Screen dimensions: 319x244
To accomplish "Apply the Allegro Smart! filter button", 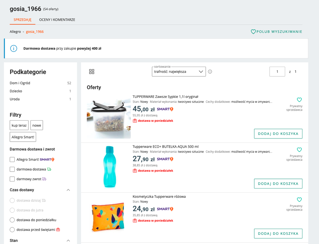I will click(23, 137).
